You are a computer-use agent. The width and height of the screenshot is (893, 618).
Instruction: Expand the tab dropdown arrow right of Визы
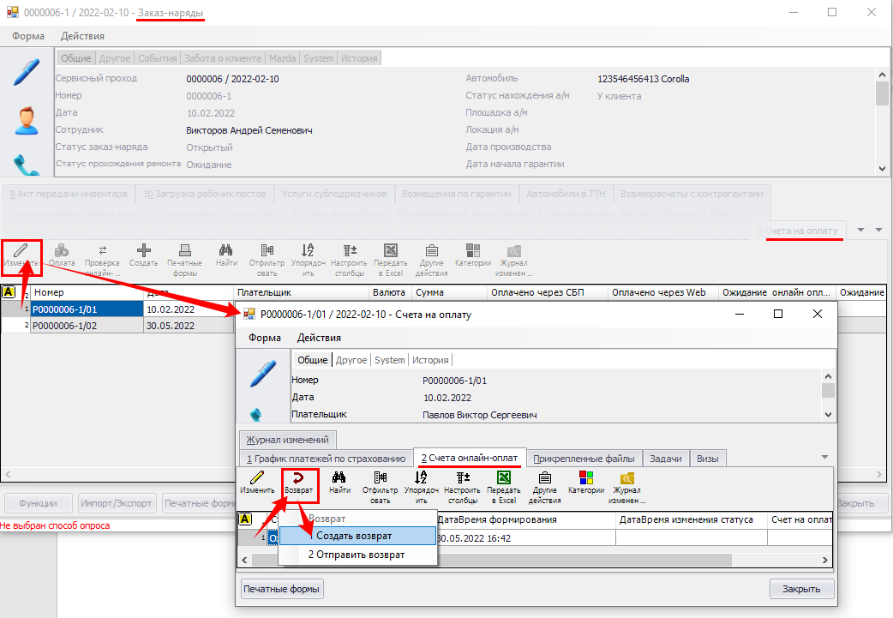(824, 458)
